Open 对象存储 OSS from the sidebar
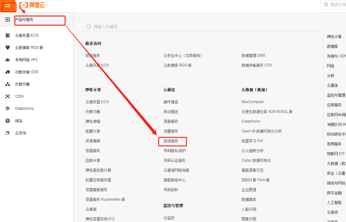346x222 pixels. pos(27,72)
